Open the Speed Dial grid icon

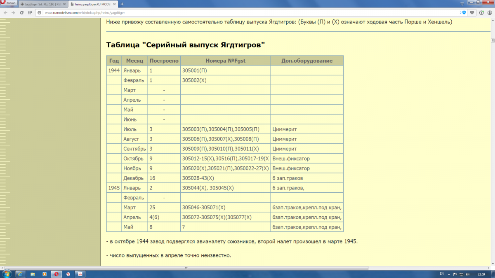pyautogui.click(x=30, y=13)
